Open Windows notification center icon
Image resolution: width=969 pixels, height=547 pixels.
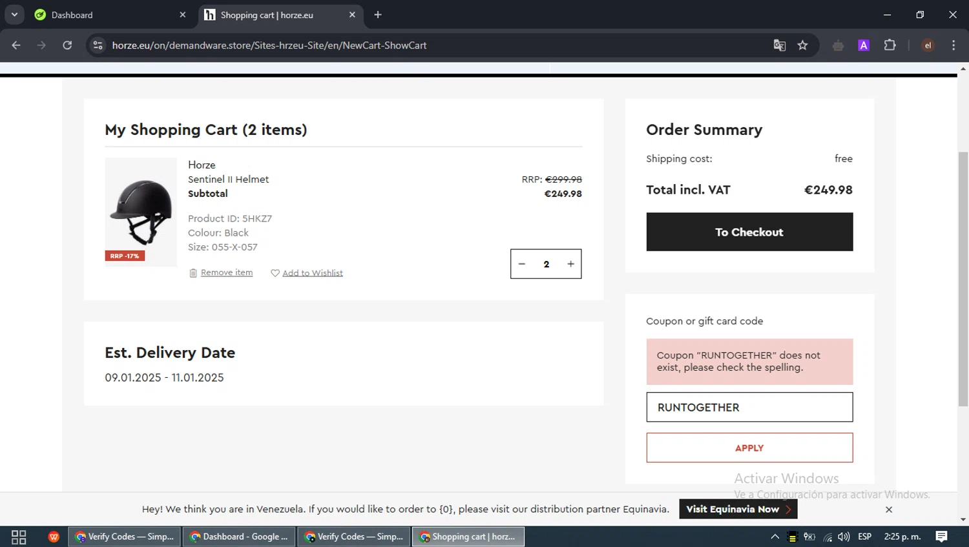pos(942,537)
